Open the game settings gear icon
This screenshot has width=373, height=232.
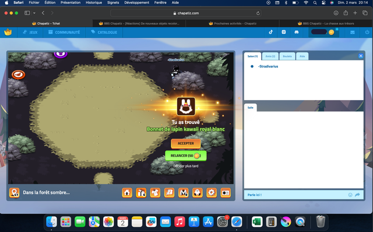pos(212,192)
